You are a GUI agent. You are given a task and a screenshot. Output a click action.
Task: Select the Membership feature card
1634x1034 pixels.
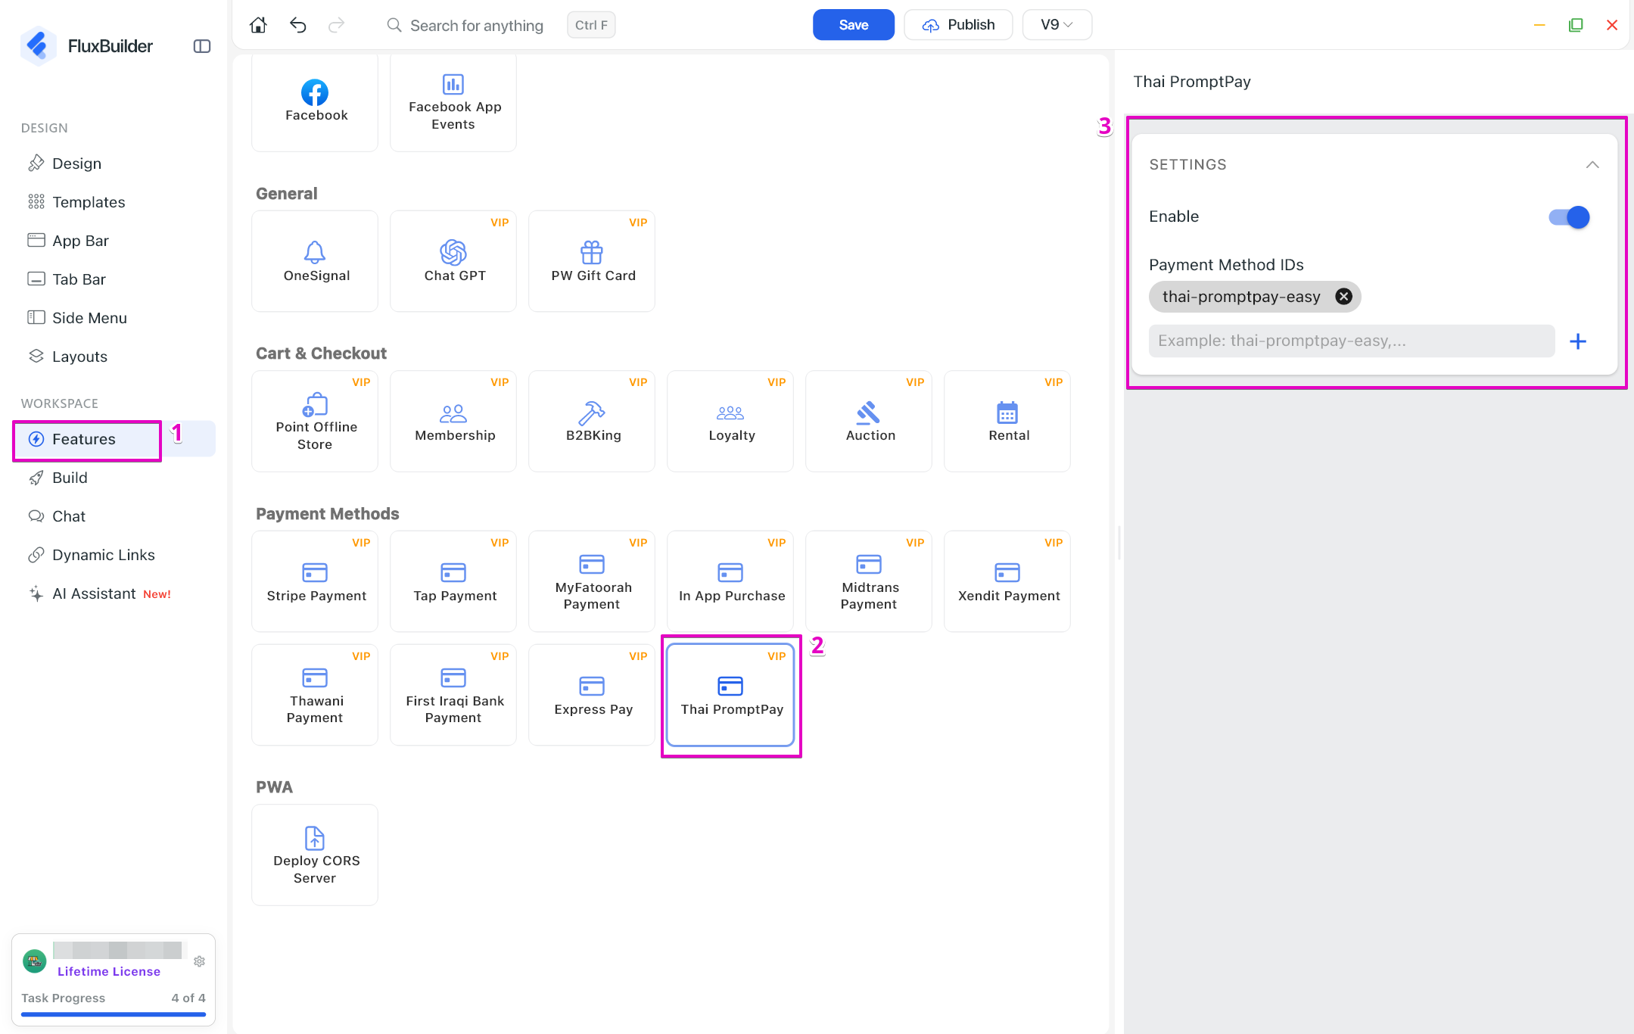453,421
